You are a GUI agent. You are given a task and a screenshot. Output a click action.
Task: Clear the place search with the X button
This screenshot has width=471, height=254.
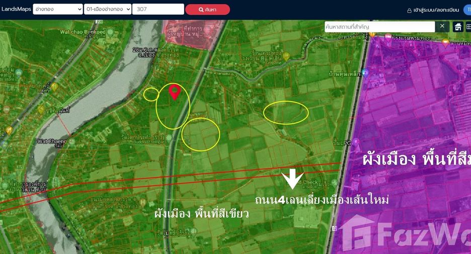click(442, 26)
